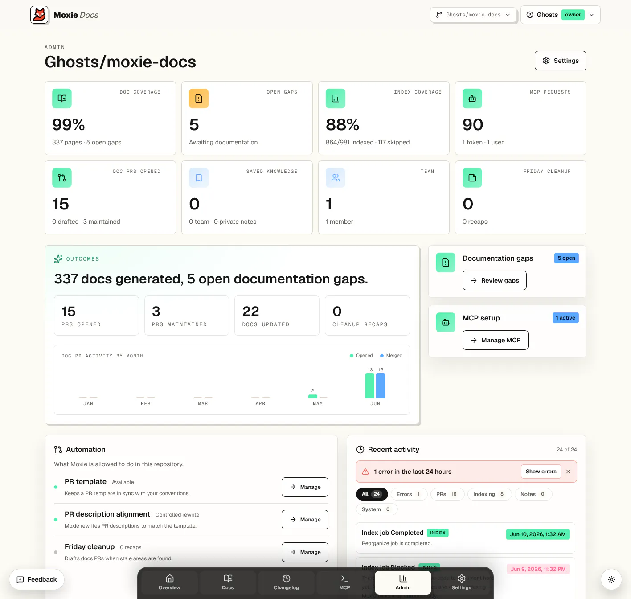
Task: Click the git branch icon in repo selector
Action: [x=439, y=15]
